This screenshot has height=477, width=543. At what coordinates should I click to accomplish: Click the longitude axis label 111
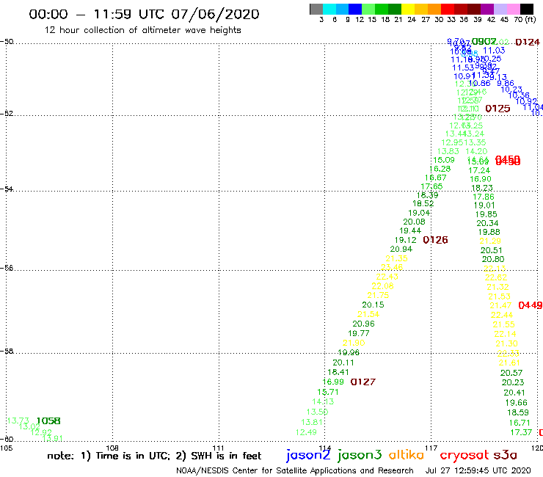218,448
